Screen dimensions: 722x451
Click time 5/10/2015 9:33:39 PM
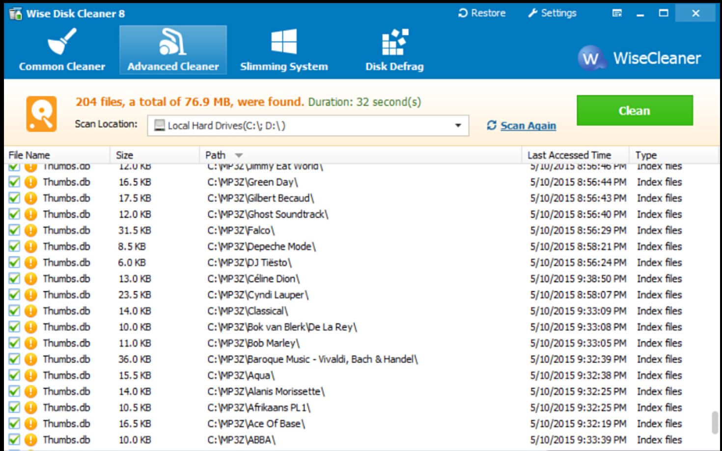click(x=578, y=440)
